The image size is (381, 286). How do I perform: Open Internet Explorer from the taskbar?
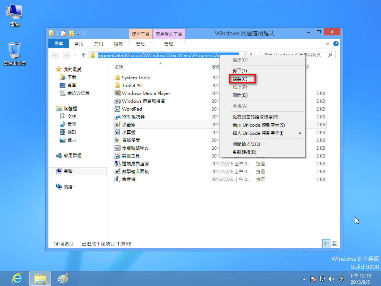click(x=17, y=279)
